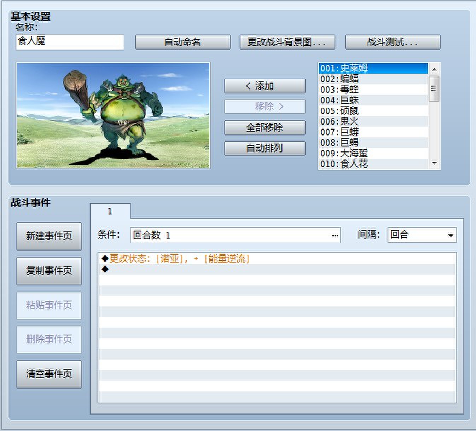
Task: Select 010:食人花 in the enemy list
Action: pos(373,163)
